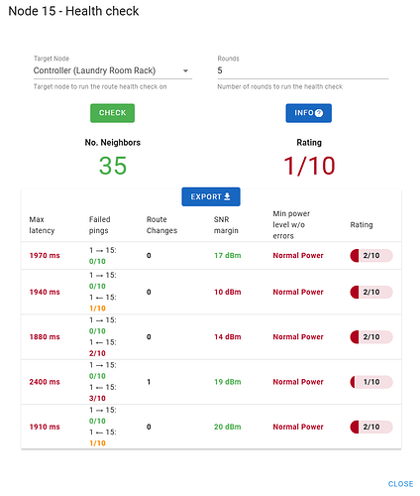Screen dimensions: 420x496
Task: Open the INFO help button
Action: pos(308,113)
